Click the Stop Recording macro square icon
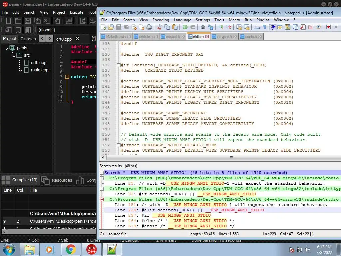Screen dimensions: 341x256 pos(336,27)
